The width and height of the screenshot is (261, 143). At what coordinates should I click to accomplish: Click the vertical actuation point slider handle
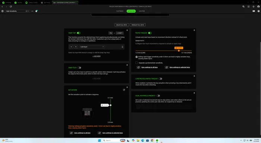[x=110, y=105]
